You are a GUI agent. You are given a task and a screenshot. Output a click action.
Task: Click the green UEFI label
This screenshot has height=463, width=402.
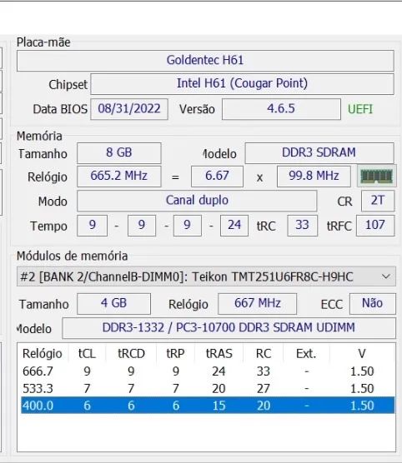(360, 109)
